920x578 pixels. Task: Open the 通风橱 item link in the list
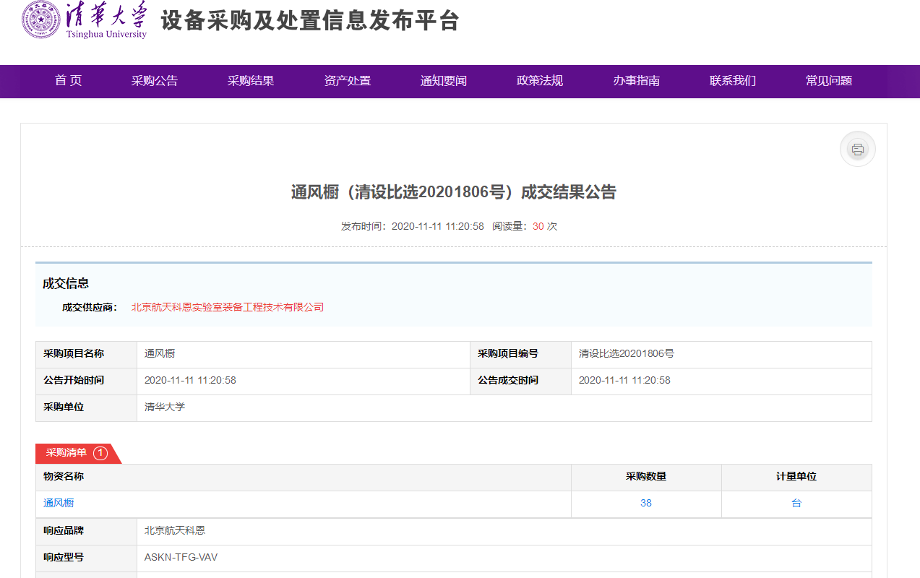(57, 504)
